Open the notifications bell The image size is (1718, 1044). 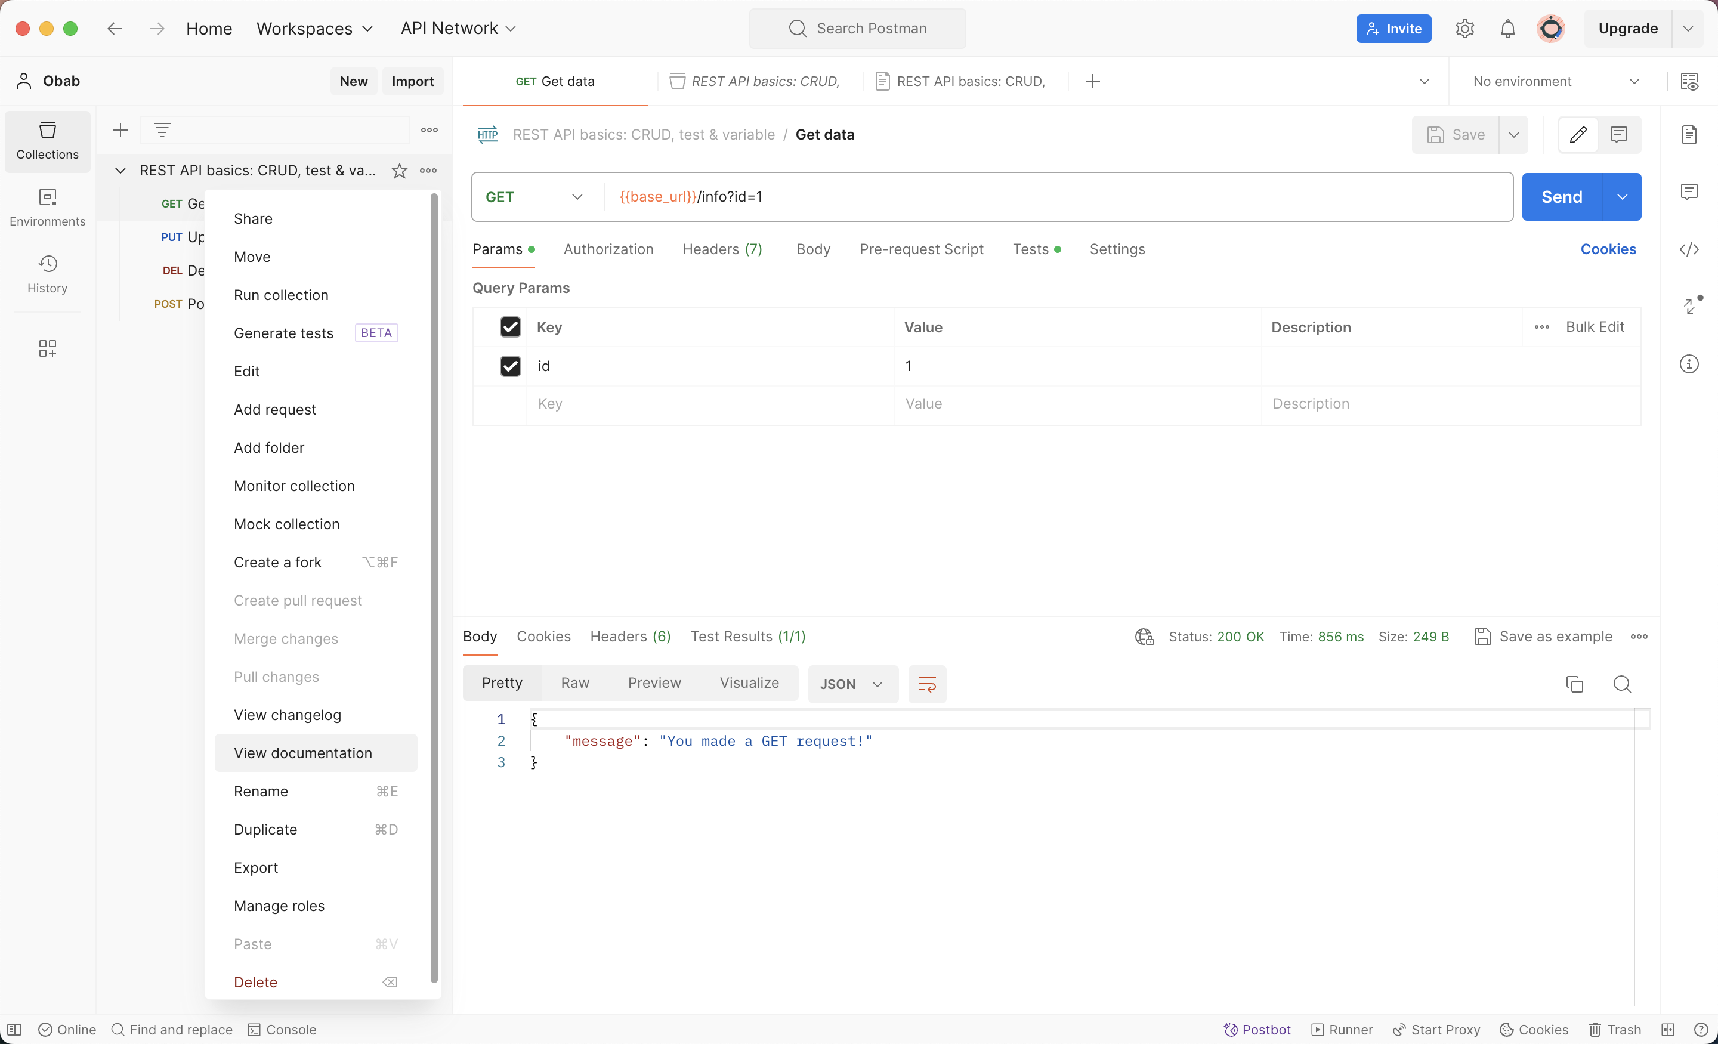pyautogui.click(x=1508, y=29)
